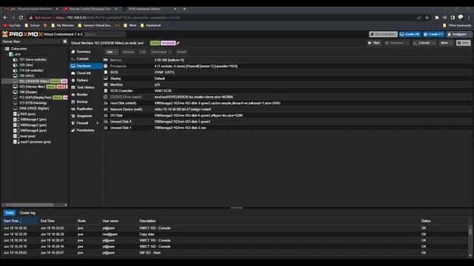Viewport: 474px width, 266px height.
Task: Open the Backup floppy icon section
Action: (x=73, y=102)
